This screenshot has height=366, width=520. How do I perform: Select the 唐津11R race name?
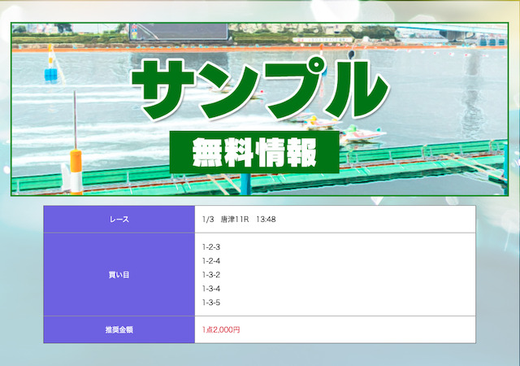pos(236,220)
